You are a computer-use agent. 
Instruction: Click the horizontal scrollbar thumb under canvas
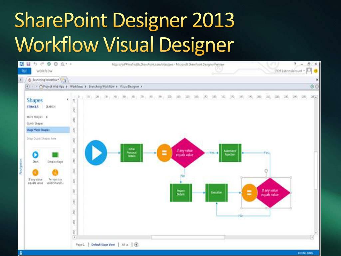coord(188,237)
